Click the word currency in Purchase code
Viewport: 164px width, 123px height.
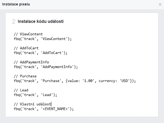click(107, 81)
